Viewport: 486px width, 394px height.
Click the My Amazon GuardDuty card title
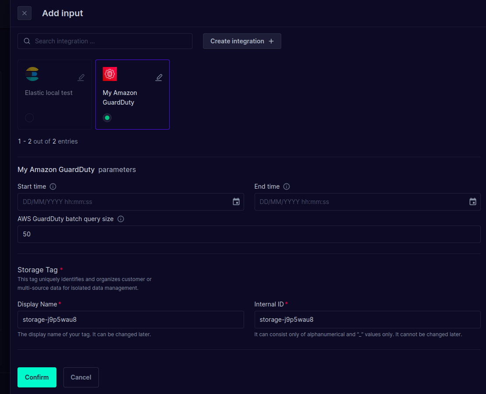pyautogui.click(x=120, y=98)
